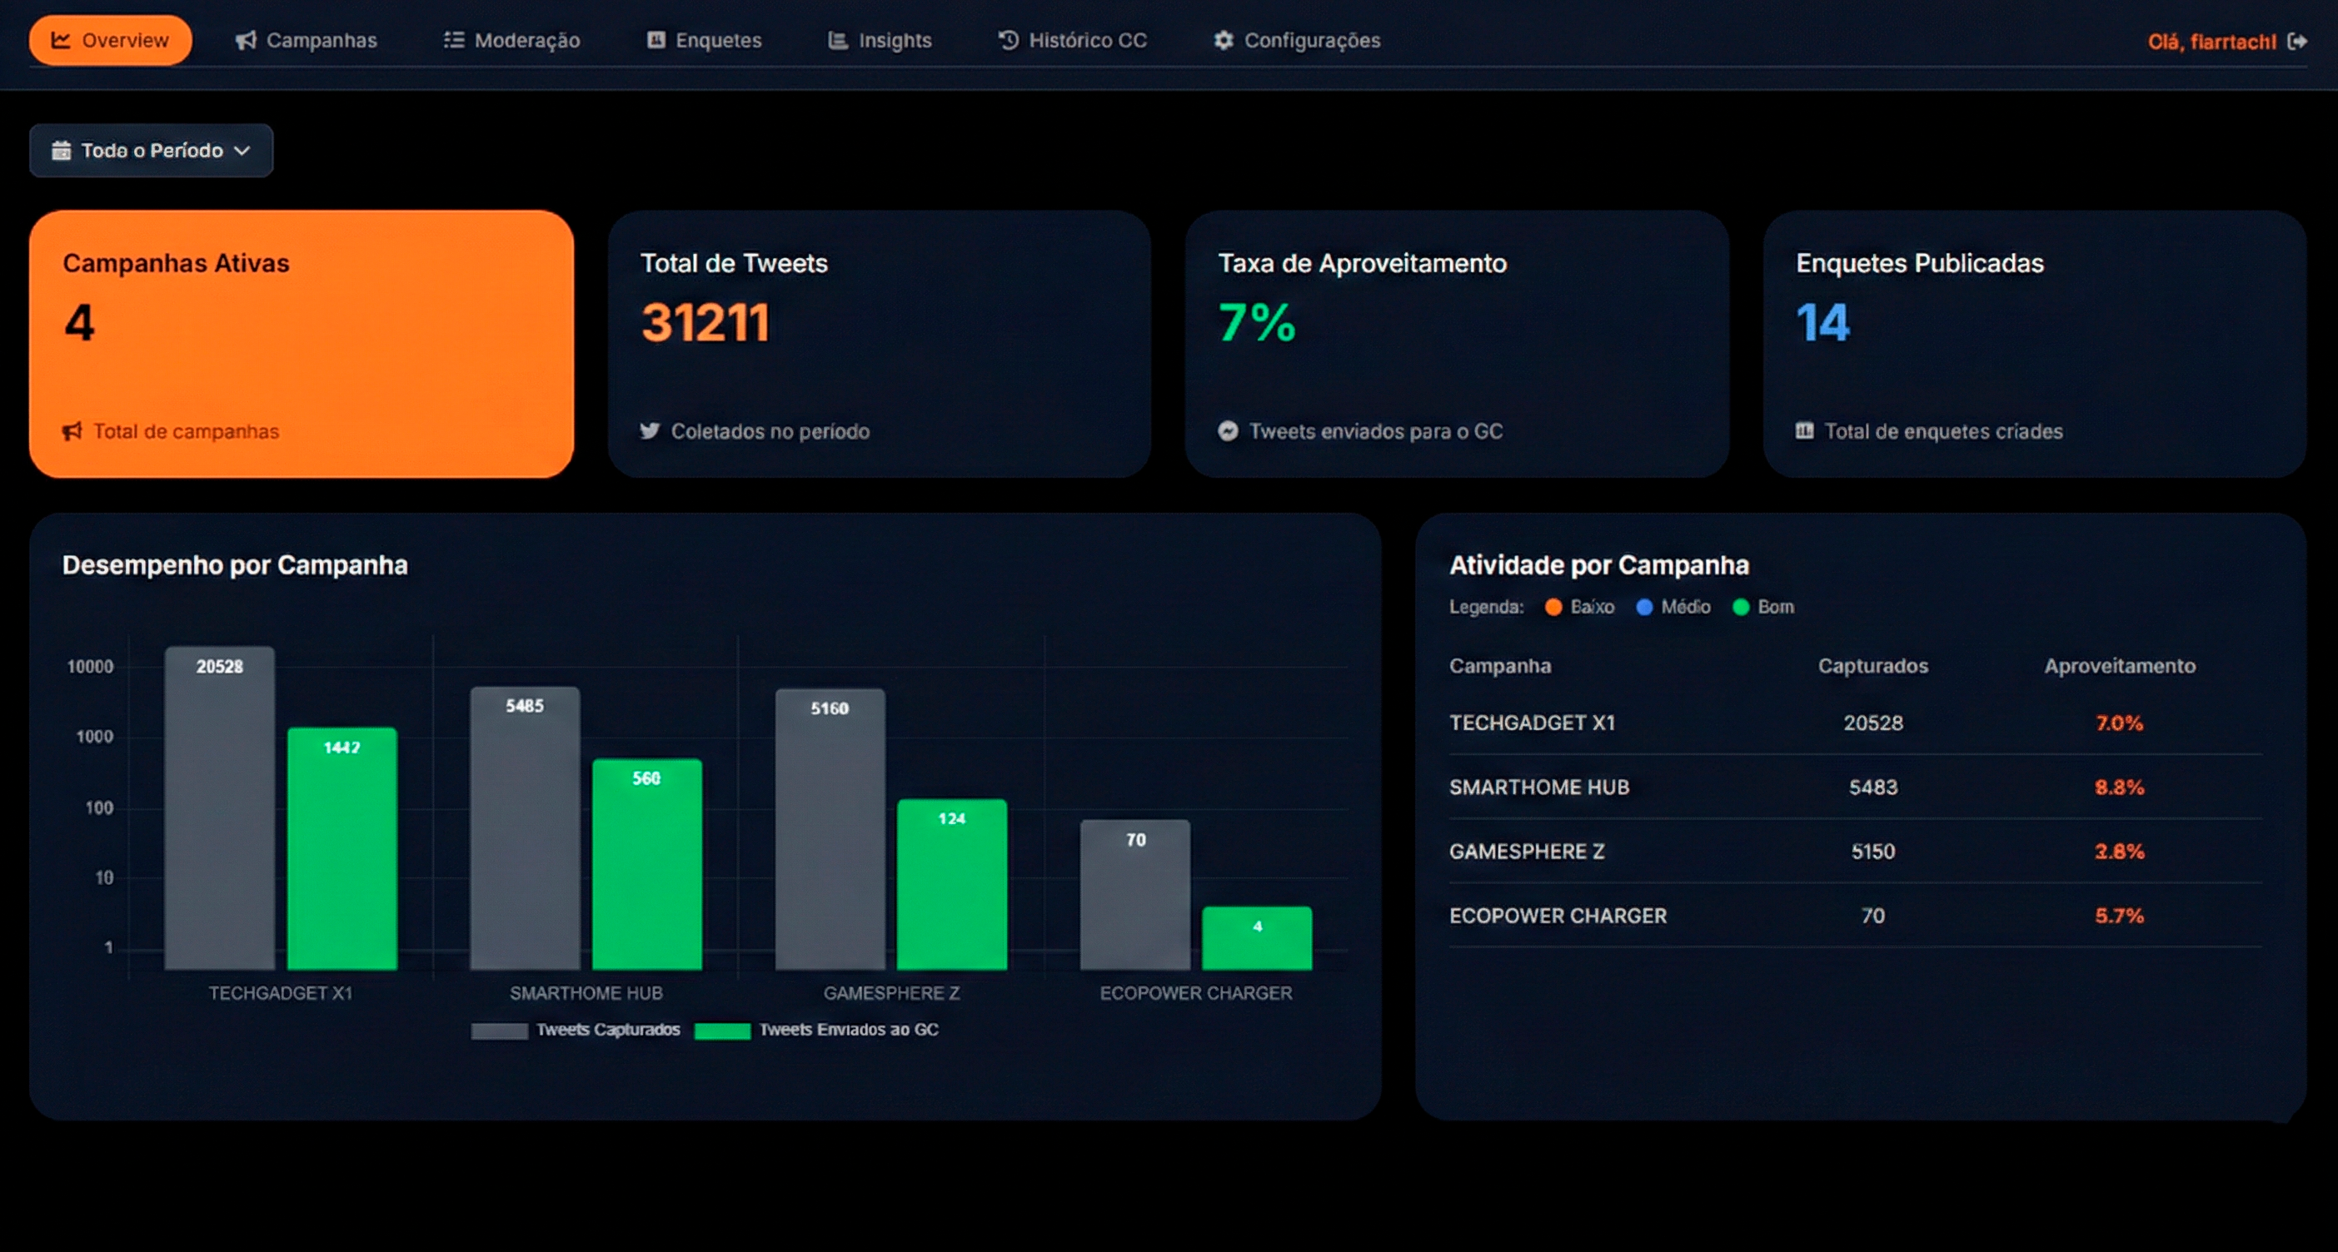The image size is (2338, 1252).
Task: Click the gear icon for Configurações
Action: coord(1224,41)
